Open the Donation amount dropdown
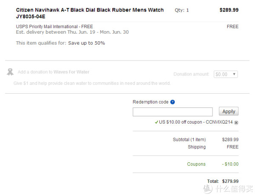Viewport: 255px width, 196px height. tap(226, 75)
